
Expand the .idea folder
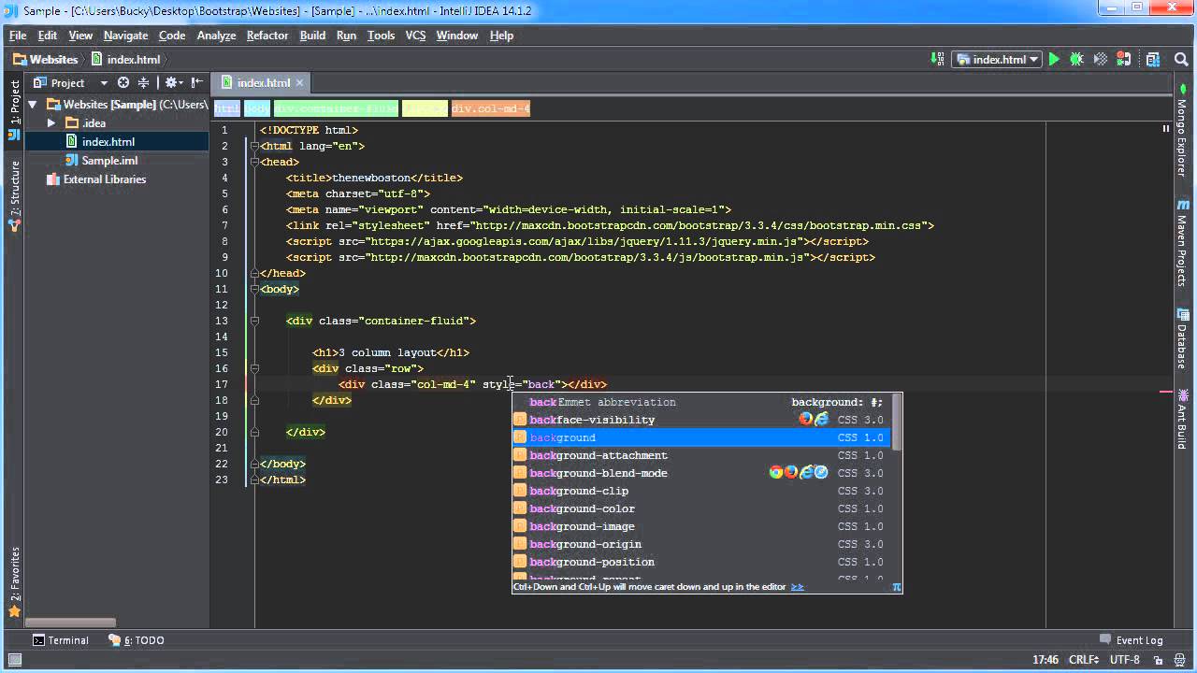[x=51, y=123]
